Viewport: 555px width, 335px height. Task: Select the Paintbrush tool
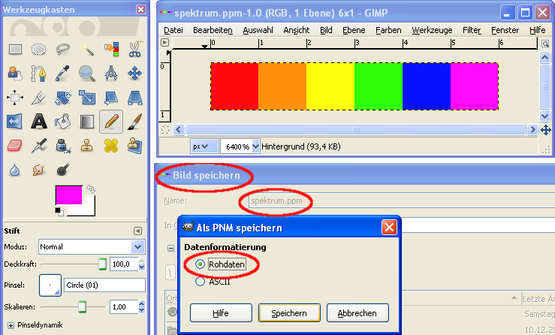[x=134, y=121]
